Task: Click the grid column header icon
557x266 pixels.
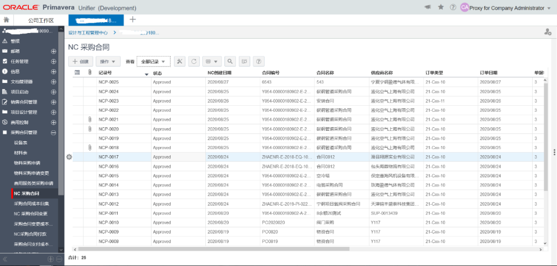Action: pos(77,73)
